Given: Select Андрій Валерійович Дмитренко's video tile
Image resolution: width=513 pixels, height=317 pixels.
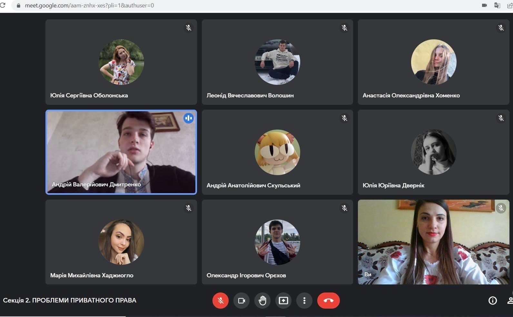Looking at the screenshot, I should tap(121, 152).
